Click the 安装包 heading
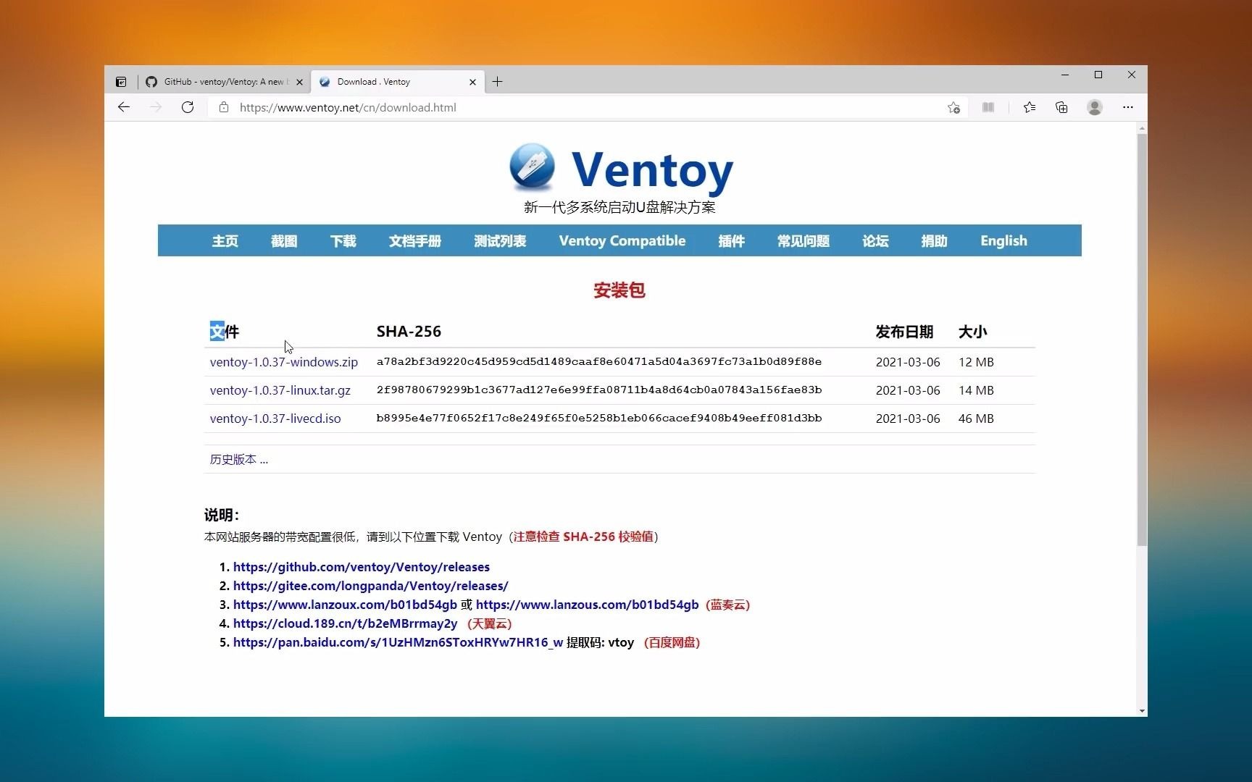The image size is (1252, 782). [619, 290]
